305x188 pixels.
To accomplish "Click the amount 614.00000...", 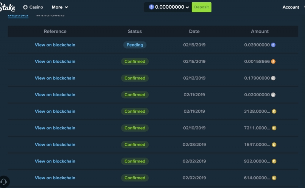I will [x=257, y=178].
